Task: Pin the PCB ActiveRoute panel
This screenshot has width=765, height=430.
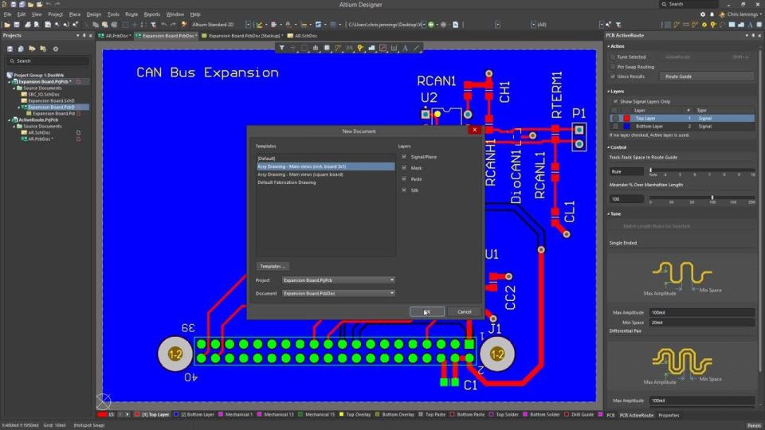Action: pyautogui.click(x=752, y=36)
